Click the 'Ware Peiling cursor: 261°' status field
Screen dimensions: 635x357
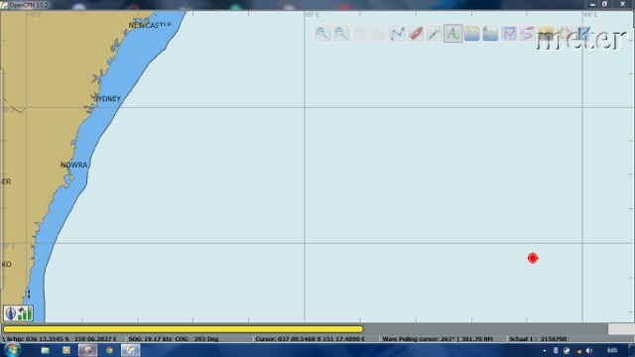(x=444, y=339)
